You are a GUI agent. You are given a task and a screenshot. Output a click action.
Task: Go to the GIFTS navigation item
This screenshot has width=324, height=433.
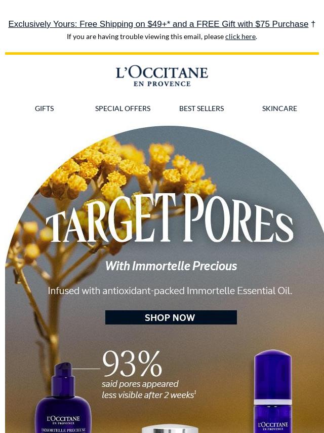pos(45,109)
